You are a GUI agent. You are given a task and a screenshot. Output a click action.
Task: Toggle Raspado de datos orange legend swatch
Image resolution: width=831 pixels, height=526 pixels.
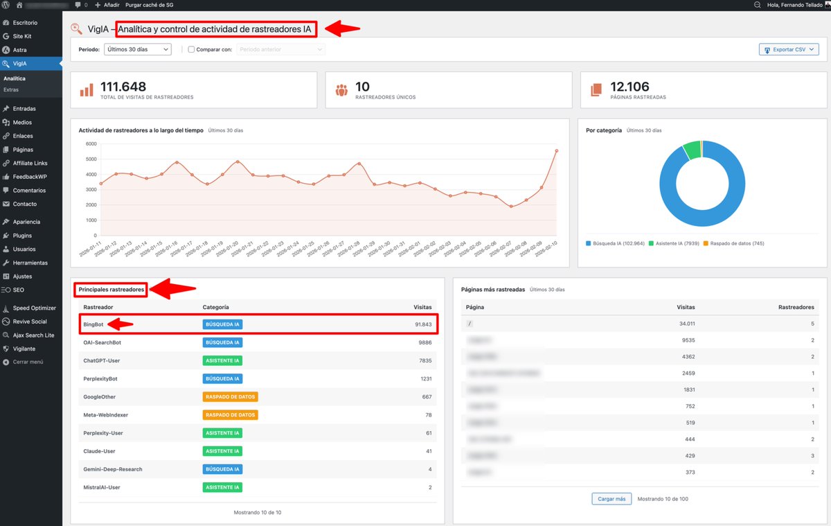point(705,243)
